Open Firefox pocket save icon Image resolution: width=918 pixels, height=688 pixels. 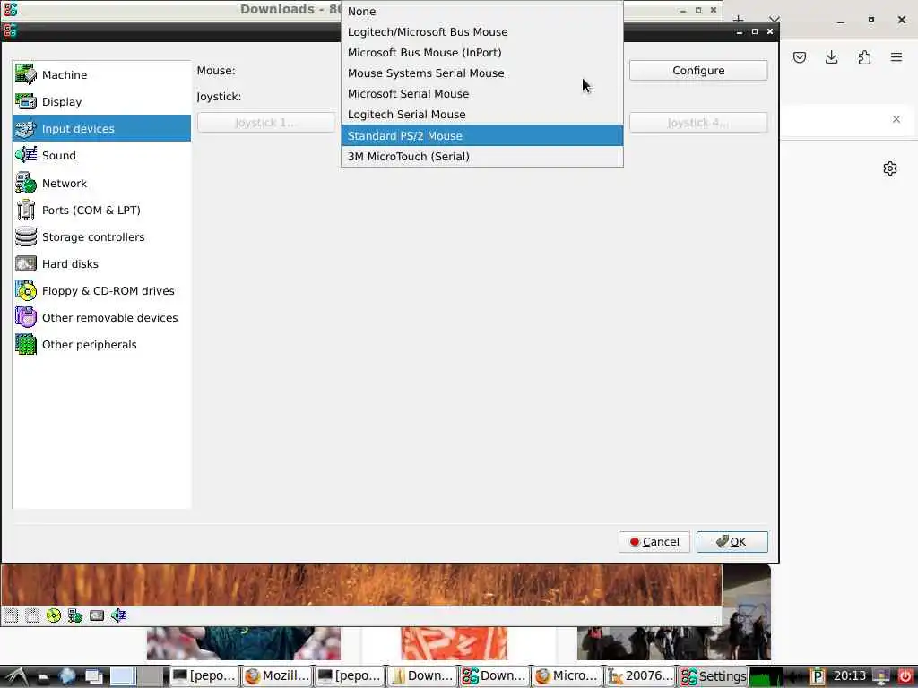pyautogui.click(x=799, y=57)
